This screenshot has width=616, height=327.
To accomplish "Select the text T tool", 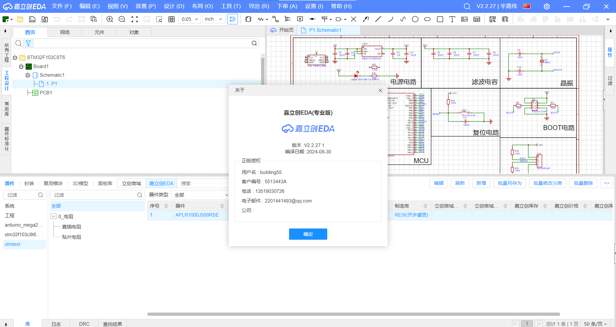I will [452, 19].
